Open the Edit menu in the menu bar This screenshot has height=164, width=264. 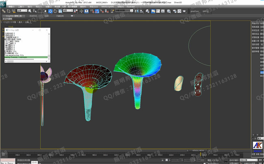click(11, 7)
